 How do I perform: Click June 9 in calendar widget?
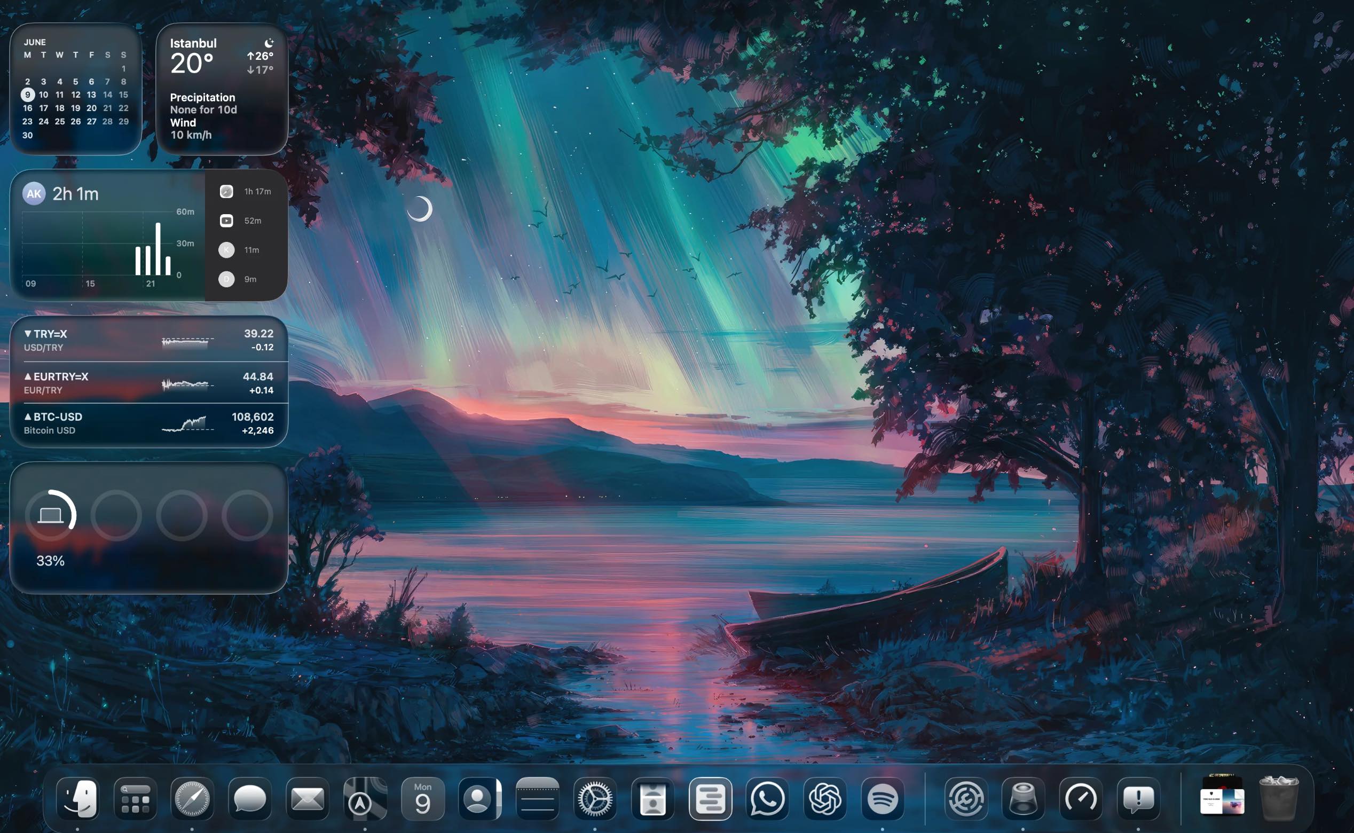click(x=28, y=95)
